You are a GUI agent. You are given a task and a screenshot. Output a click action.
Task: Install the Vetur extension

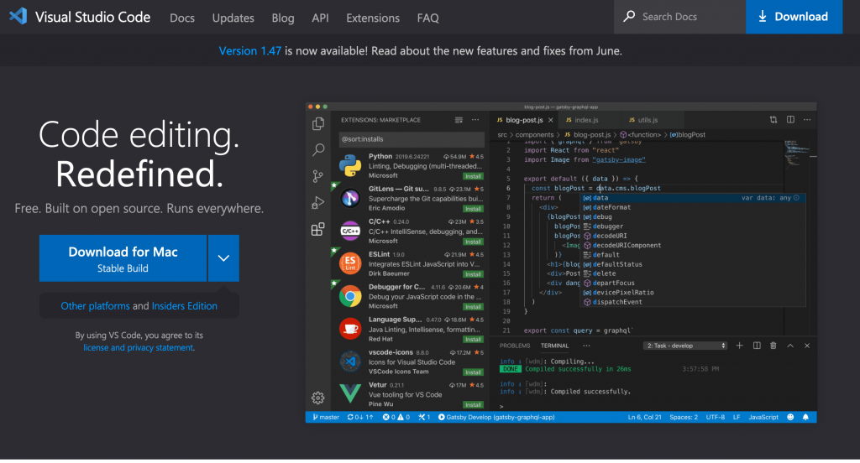tap(473, 405)
